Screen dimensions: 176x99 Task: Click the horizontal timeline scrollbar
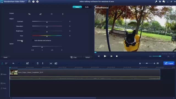[x=54, y=98]
